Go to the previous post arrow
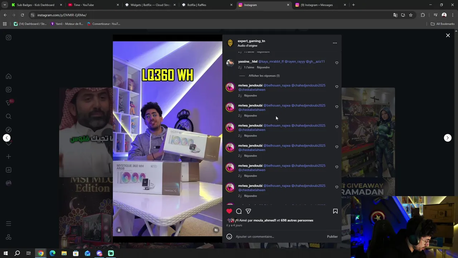Viewport: 458px width, 258px height. pos(6,138)
